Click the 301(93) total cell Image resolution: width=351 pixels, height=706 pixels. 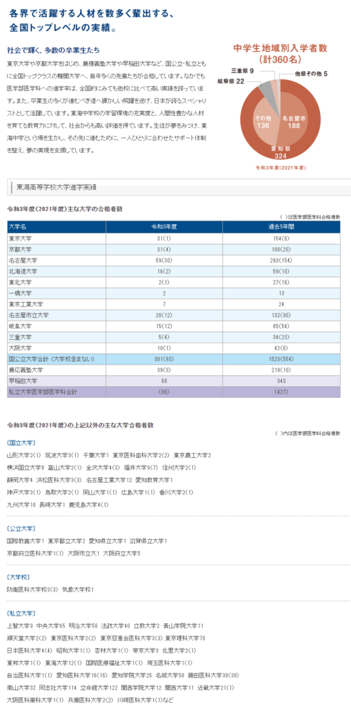pyautogui.click(x=164, y=359)
